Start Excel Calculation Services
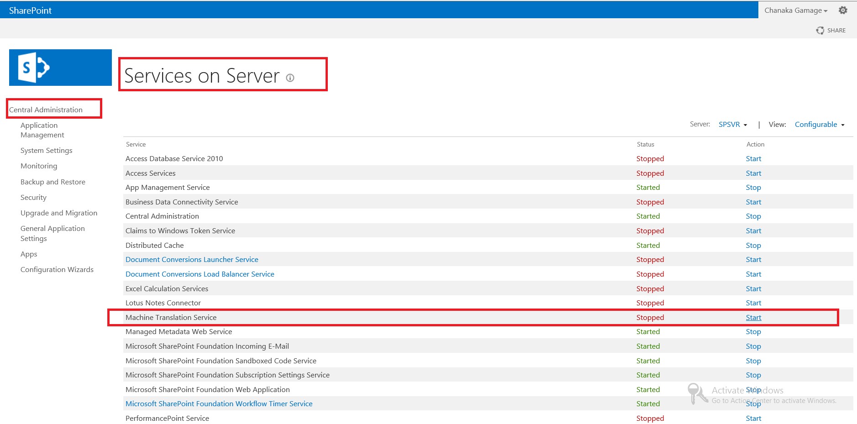The width and height of the screenshot is (857, 424). click(753, 288)
